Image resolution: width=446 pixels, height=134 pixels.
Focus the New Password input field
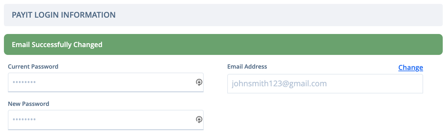click(x=106, y=120)
